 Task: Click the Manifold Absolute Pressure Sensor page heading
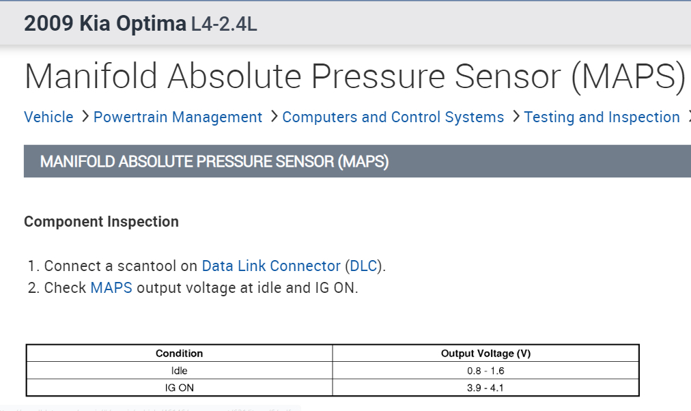[355, 76]
